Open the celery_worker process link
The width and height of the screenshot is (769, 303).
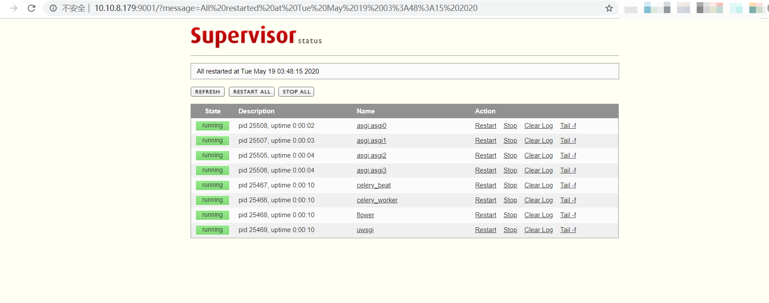377,200
